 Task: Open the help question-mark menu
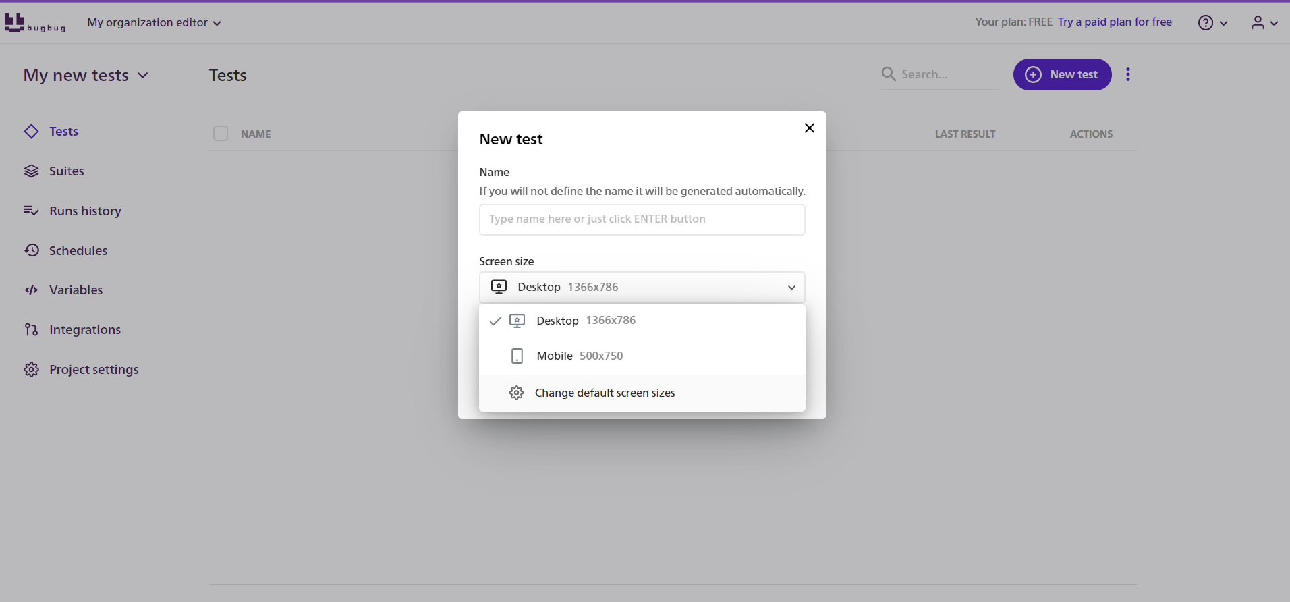tap(1206, 23)
